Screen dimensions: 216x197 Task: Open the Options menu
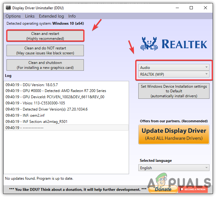click(x=13, y=16)
